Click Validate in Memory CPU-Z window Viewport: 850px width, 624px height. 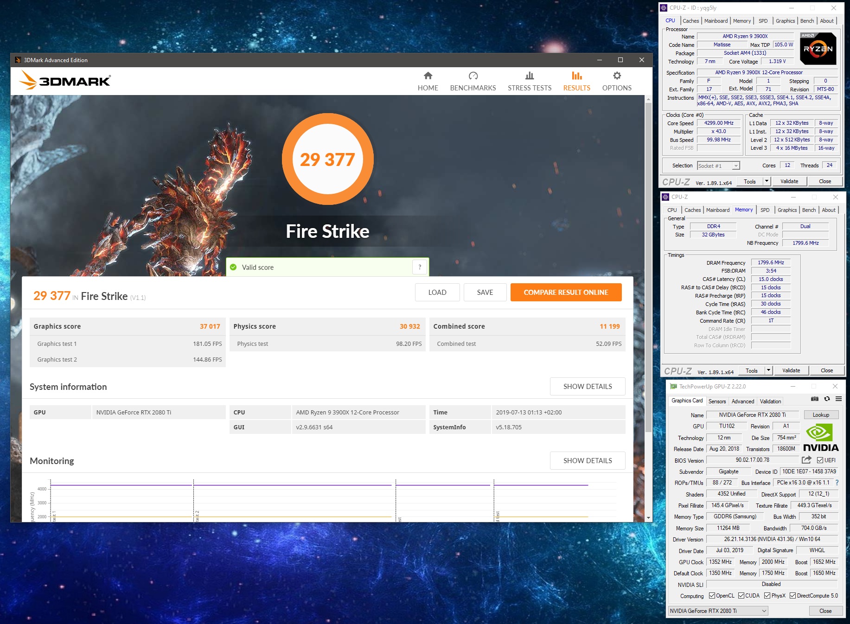pyautogui.click(x=791, y=370)
